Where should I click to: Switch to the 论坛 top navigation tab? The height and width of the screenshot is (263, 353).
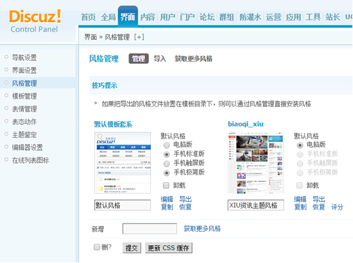[x=207, y=17]
